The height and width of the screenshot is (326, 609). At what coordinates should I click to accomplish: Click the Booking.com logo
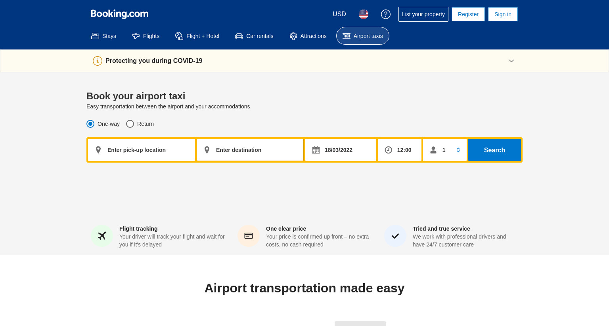(x=120, y=14)
